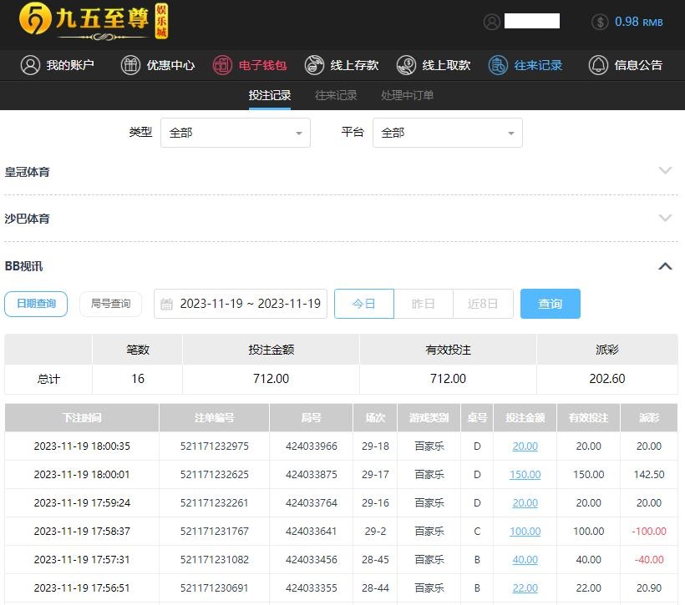Switch to the 往来记录 sub-tab
Screen dimensions: 685x605
tap(336, 95)
